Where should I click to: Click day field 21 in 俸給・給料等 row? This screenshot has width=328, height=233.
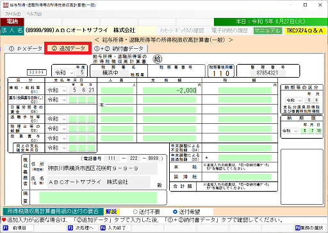92,91
